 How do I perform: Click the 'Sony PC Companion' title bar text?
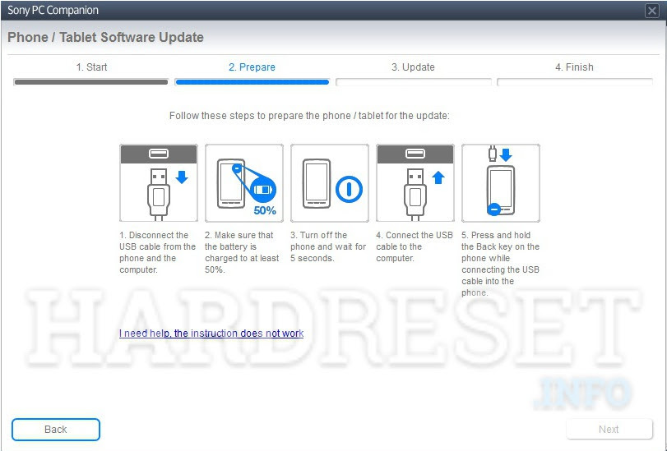[53, 10]
